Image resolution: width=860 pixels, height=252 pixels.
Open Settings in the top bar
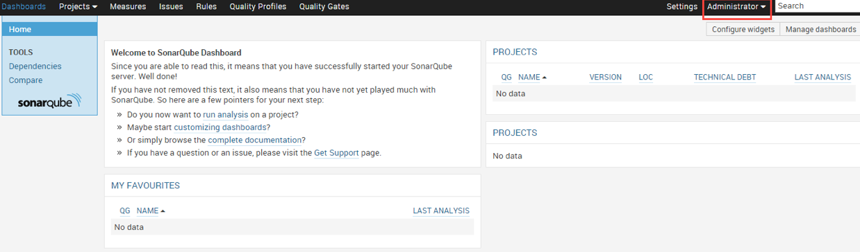681,7
